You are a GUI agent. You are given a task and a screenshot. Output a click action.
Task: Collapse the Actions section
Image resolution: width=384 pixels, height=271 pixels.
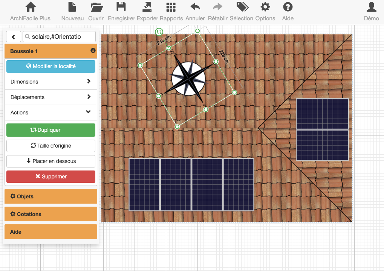pyautogui.click(x=50, y=113)
